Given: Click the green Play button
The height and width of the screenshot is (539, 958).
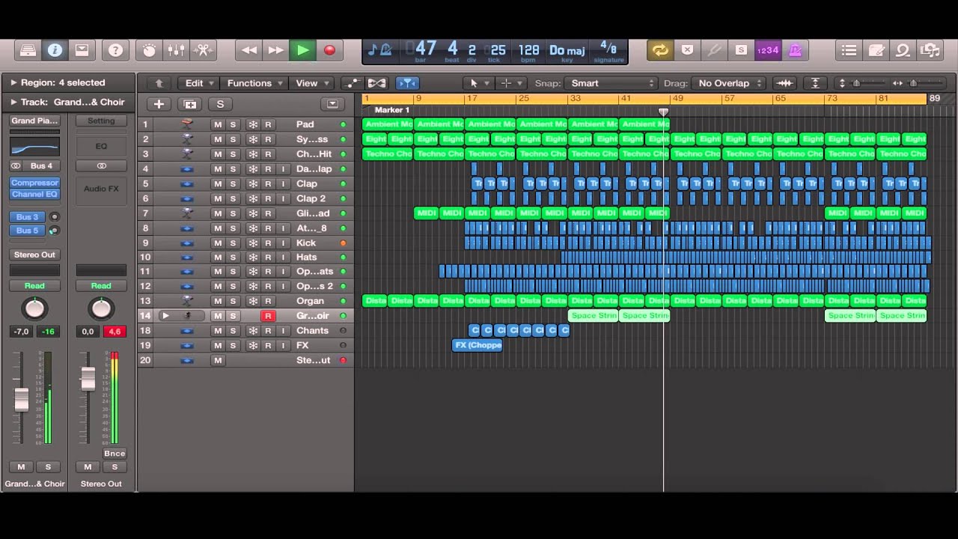Looking at the screenshot, I should pyautogui.click(x=302, y=50).
